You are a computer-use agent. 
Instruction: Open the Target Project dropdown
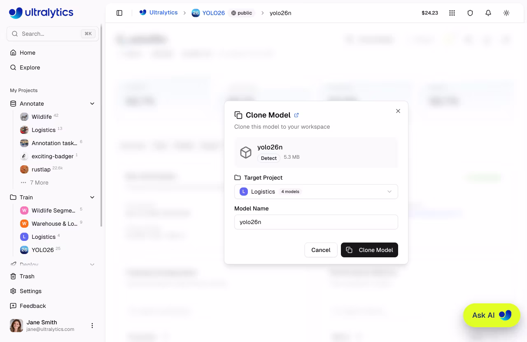[316, 192]
